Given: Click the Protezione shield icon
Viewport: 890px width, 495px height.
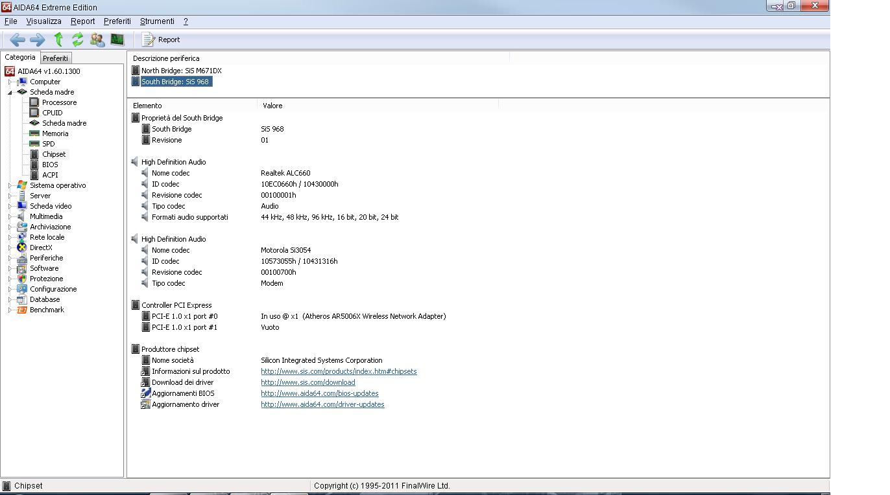Looking at the screenshot, I should pyautogui.click(x=22, y=279).
